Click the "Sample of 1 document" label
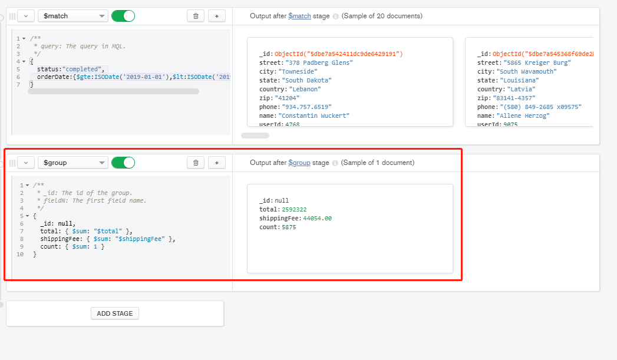Screen dimensions: 617x360 coord(377,163)
